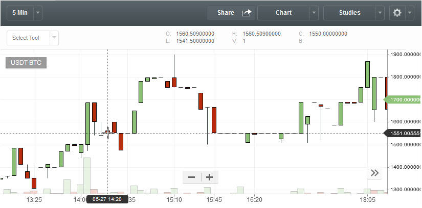Click the 15:10 time axis label
Viewport: 422px width, 208px height.
174,200
